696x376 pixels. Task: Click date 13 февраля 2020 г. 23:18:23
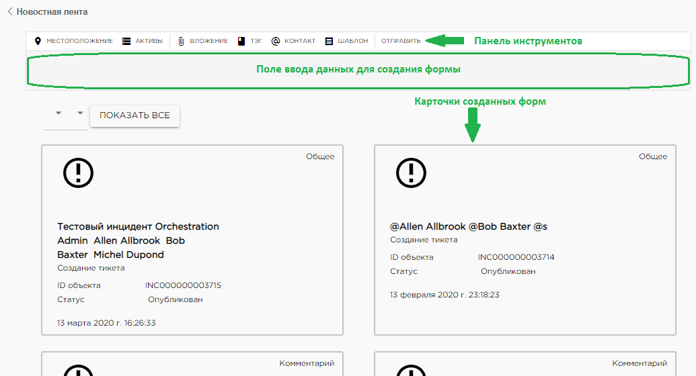pyautogui.click(x=444, y=295)
